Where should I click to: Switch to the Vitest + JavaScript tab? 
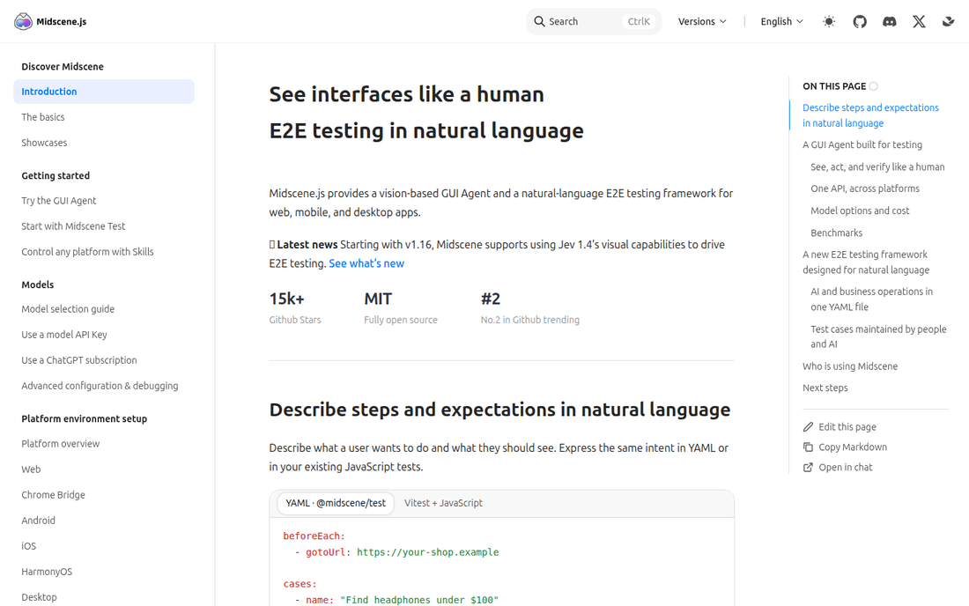point(443,503)
